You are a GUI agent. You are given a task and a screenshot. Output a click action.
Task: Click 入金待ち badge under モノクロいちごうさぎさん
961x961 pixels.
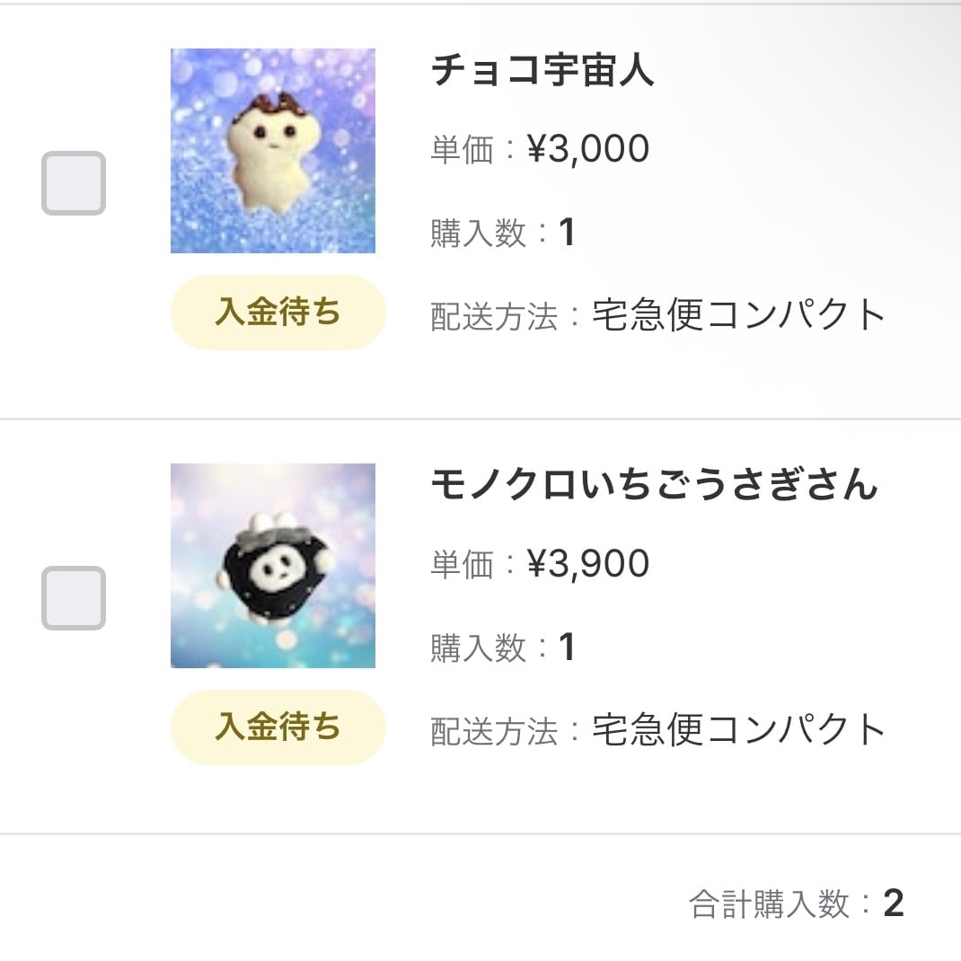278,727
